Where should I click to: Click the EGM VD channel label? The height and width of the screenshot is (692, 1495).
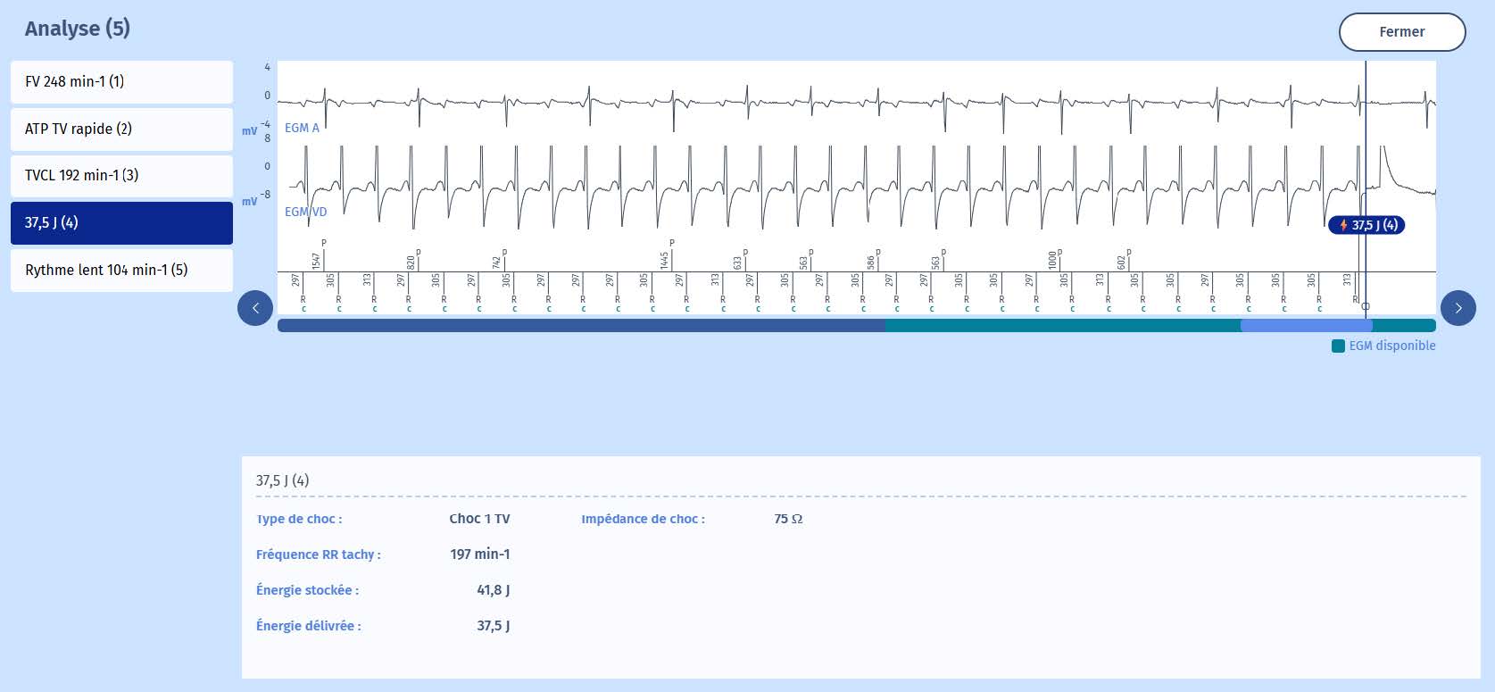point(305,212)
